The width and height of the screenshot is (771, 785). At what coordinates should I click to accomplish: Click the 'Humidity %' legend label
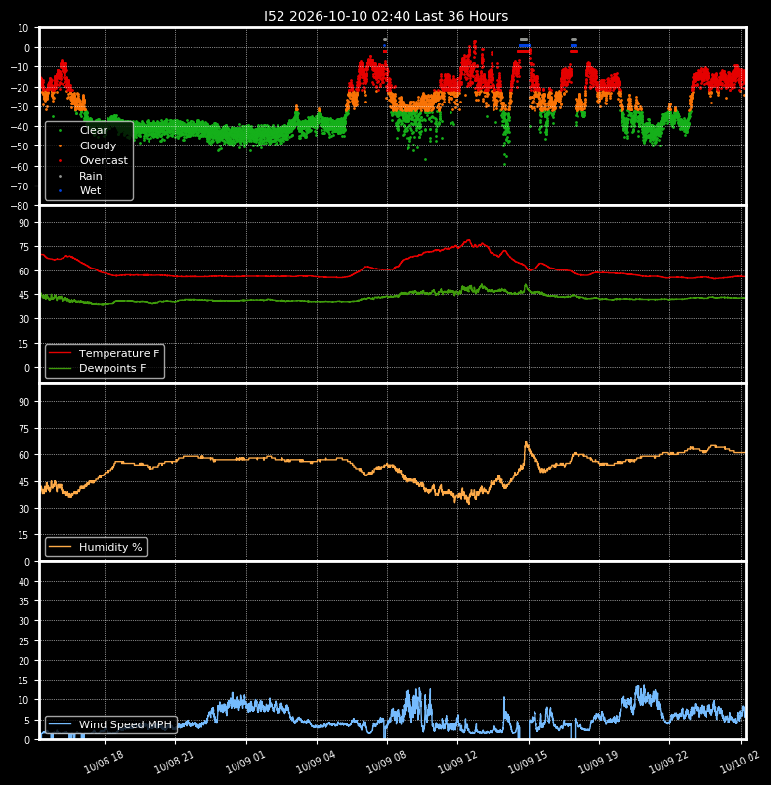(x=110, y=547)
